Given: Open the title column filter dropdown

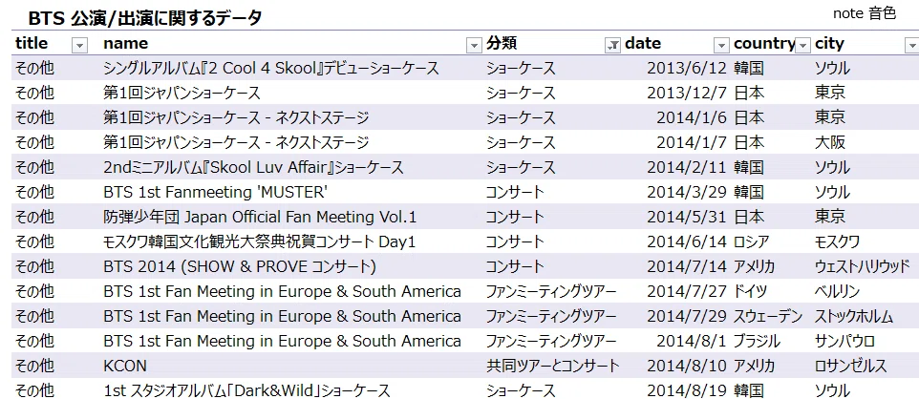Looking at the screenshot, I should pos(79,45).
